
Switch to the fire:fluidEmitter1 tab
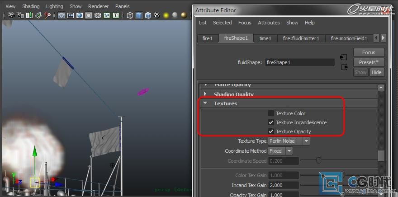(x=301, y=38)
